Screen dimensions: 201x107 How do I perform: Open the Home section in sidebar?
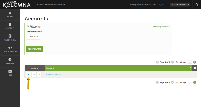tap(10, 15)
